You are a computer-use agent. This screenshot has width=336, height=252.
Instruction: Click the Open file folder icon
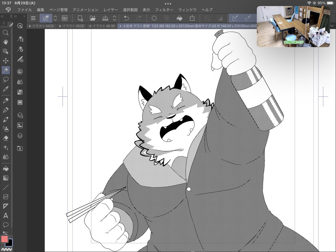click(93, 18)
